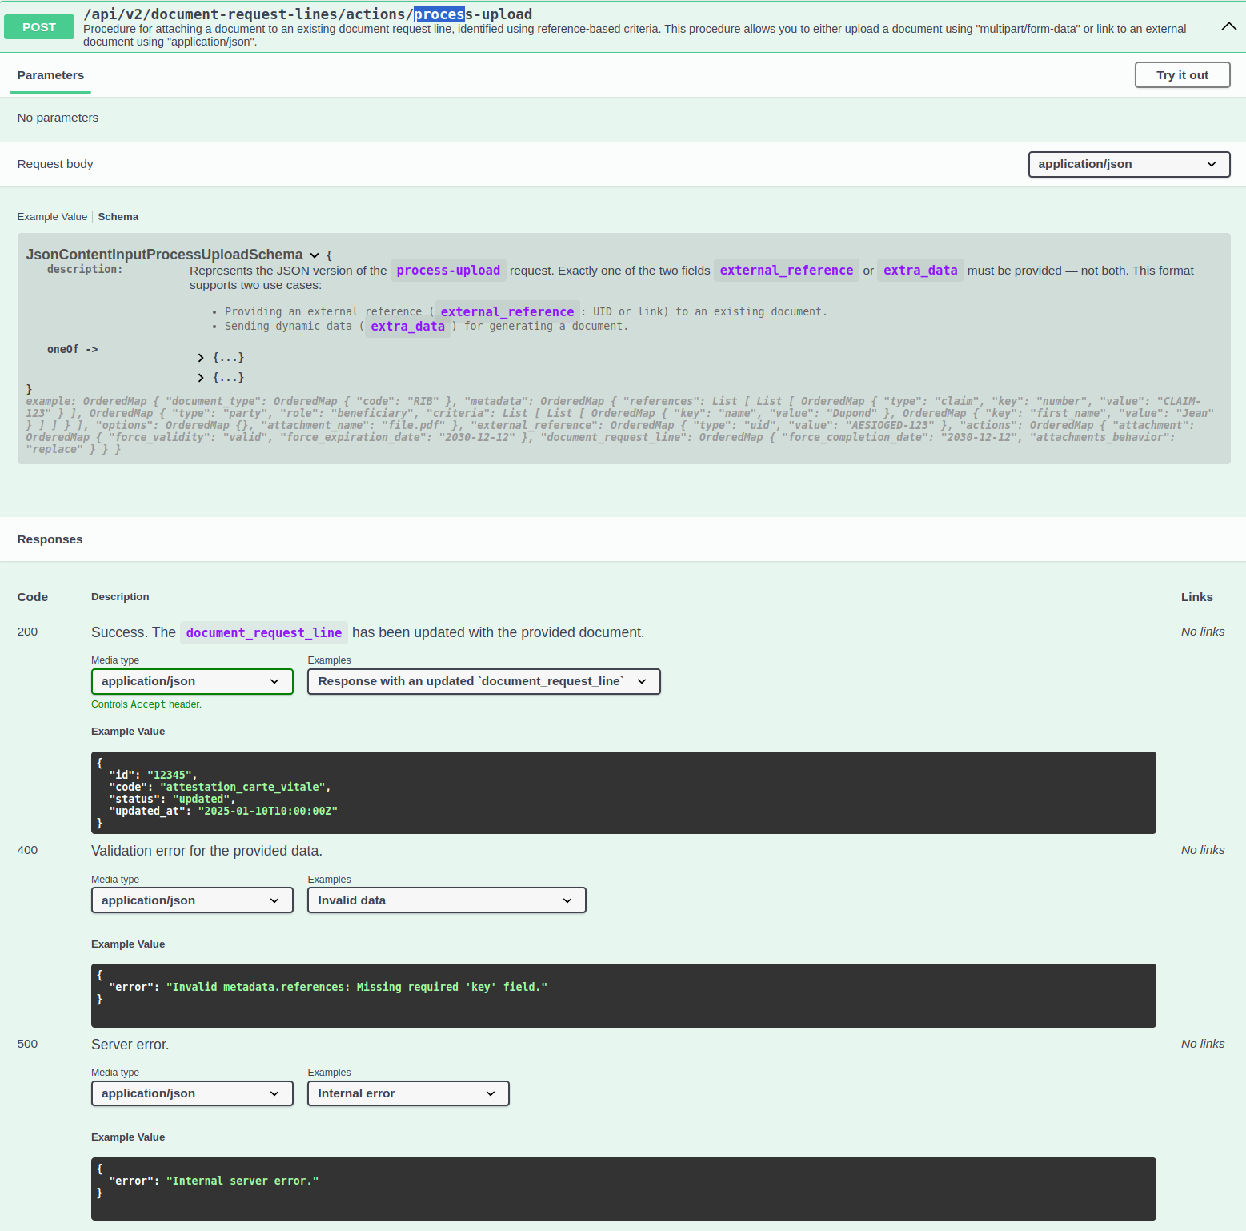1246x1231 pixels.
Task: Click the endpoint path /api/v2/document-request-lines/actions/process-upload
Action: coord(307,14)
